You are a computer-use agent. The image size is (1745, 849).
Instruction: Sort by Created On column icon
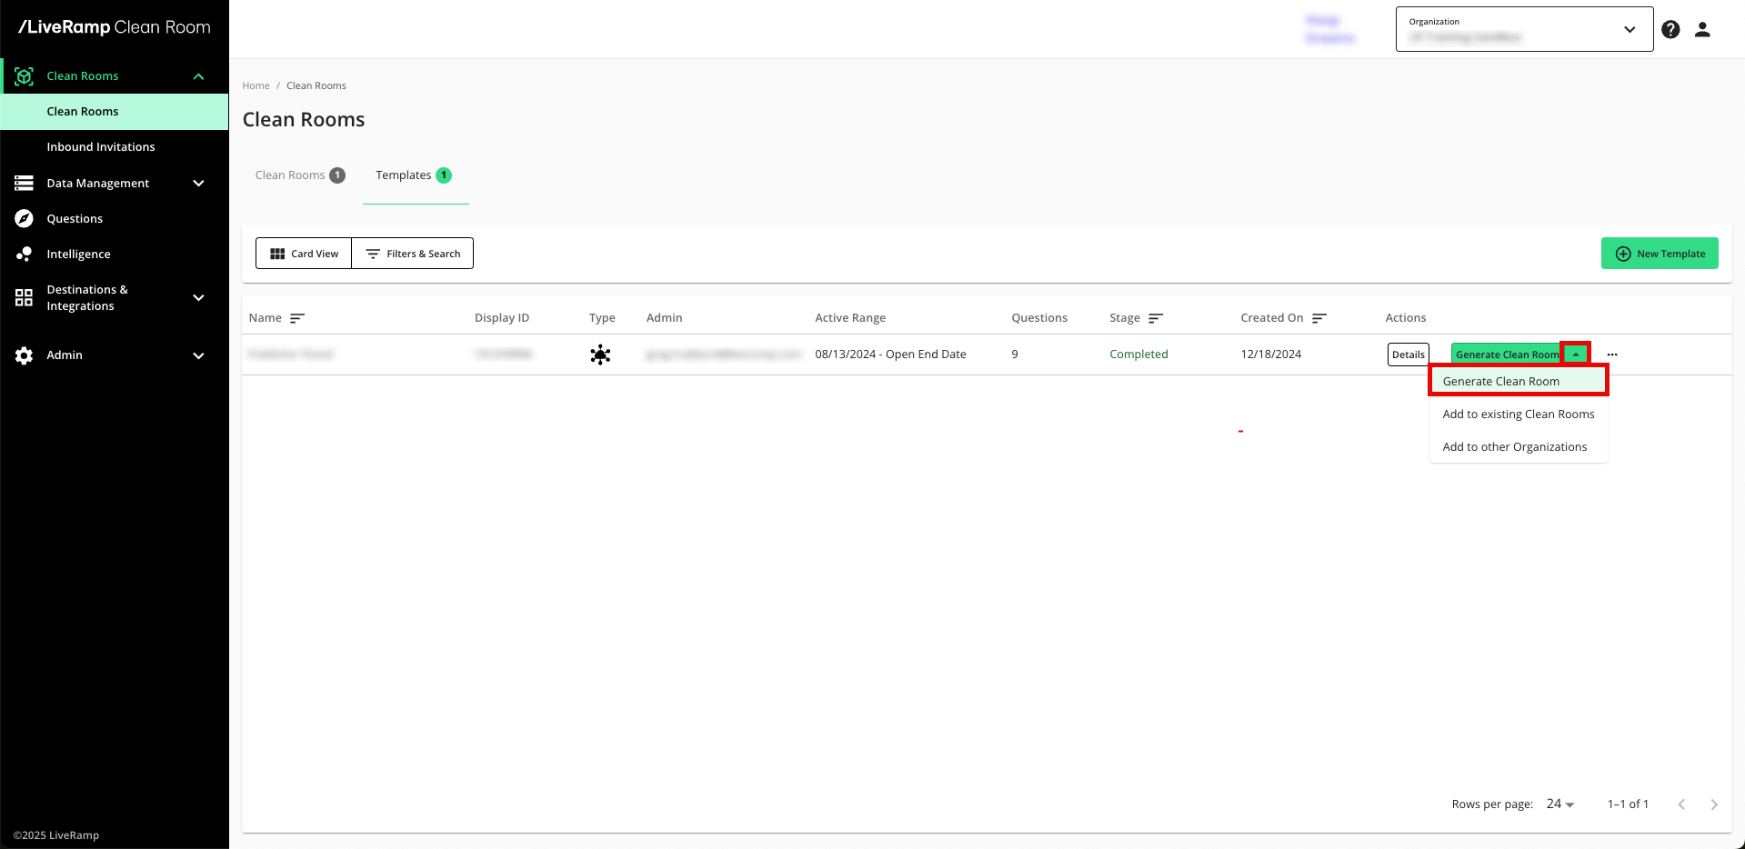coord(1319,318)
